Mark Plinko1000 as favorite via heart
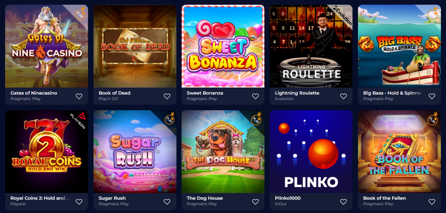Viewport: 446px width, 213px height. pos(343,202)
